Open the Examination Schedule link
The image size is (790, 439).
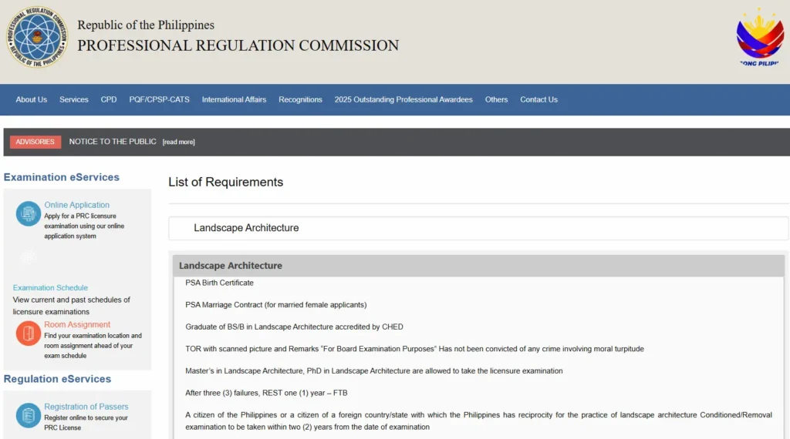[x=50, y=287]
